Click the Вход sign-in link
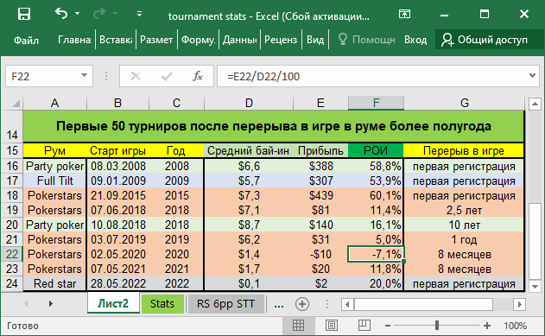 [x=415, y=40]
